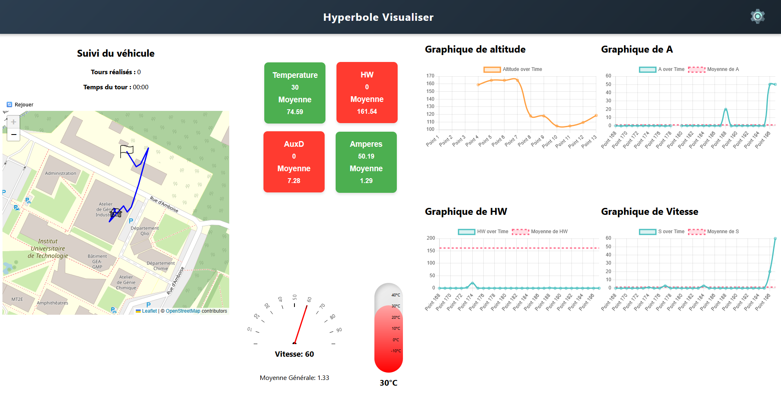
Task: Select the vehicle car marker on map
Action: click(116, 213)
